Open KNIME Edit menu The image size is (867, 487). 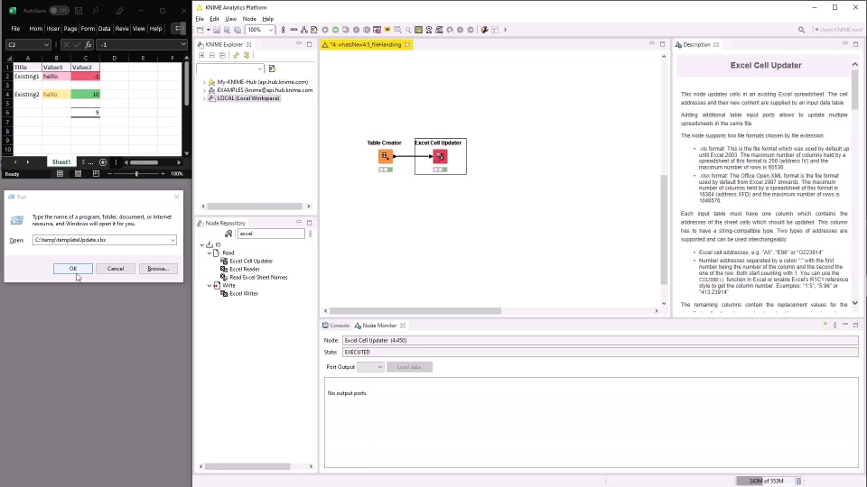(x=215, y=19)
